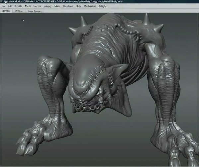
Task: Open the Edit menu
Action: pos(10,6)
